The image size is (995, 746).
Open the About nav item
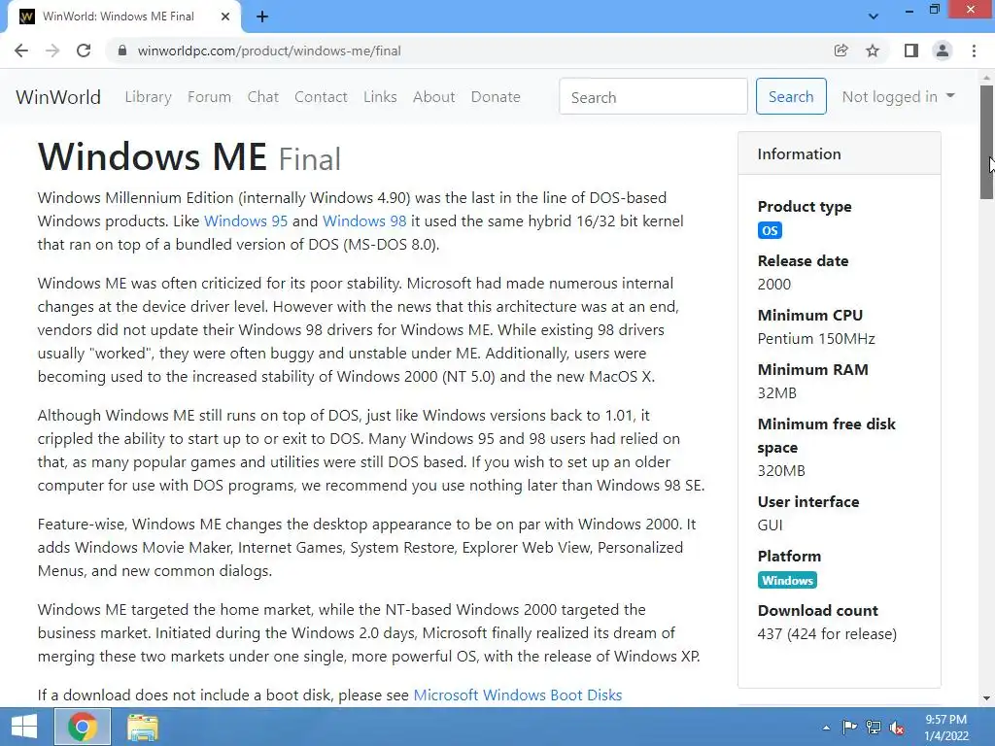(x=434, y=97)
